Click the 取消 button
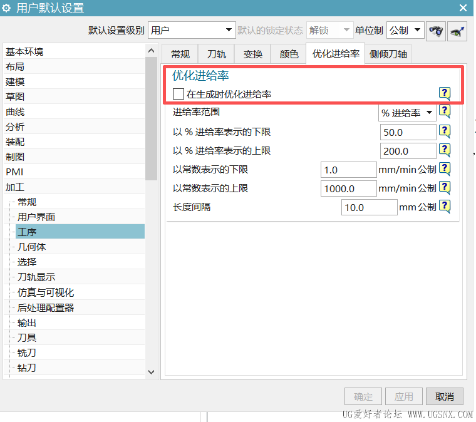The image size is (476, 422). pos(445,396)
